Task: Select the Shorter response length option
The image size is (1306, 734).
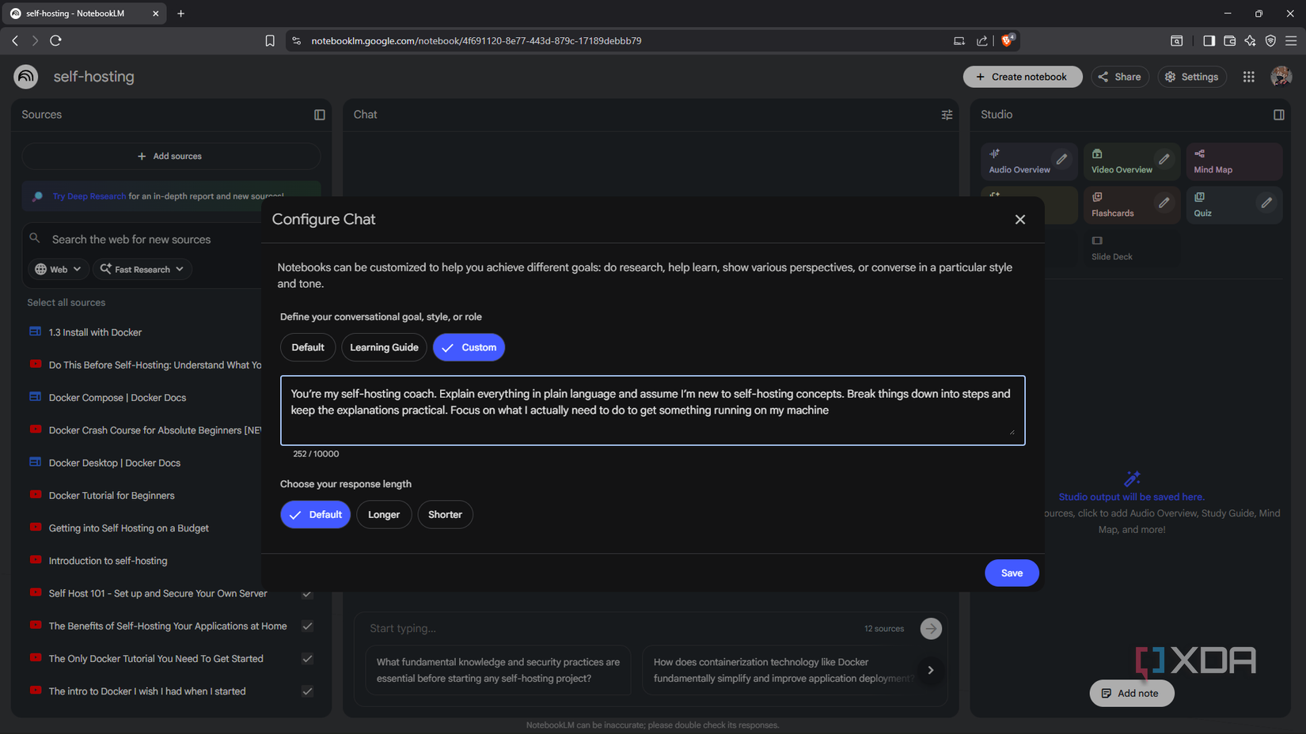Action: click(445, 514)
